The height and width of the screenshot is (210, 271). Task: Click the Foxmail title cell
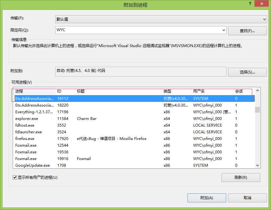tap(84, 159)
